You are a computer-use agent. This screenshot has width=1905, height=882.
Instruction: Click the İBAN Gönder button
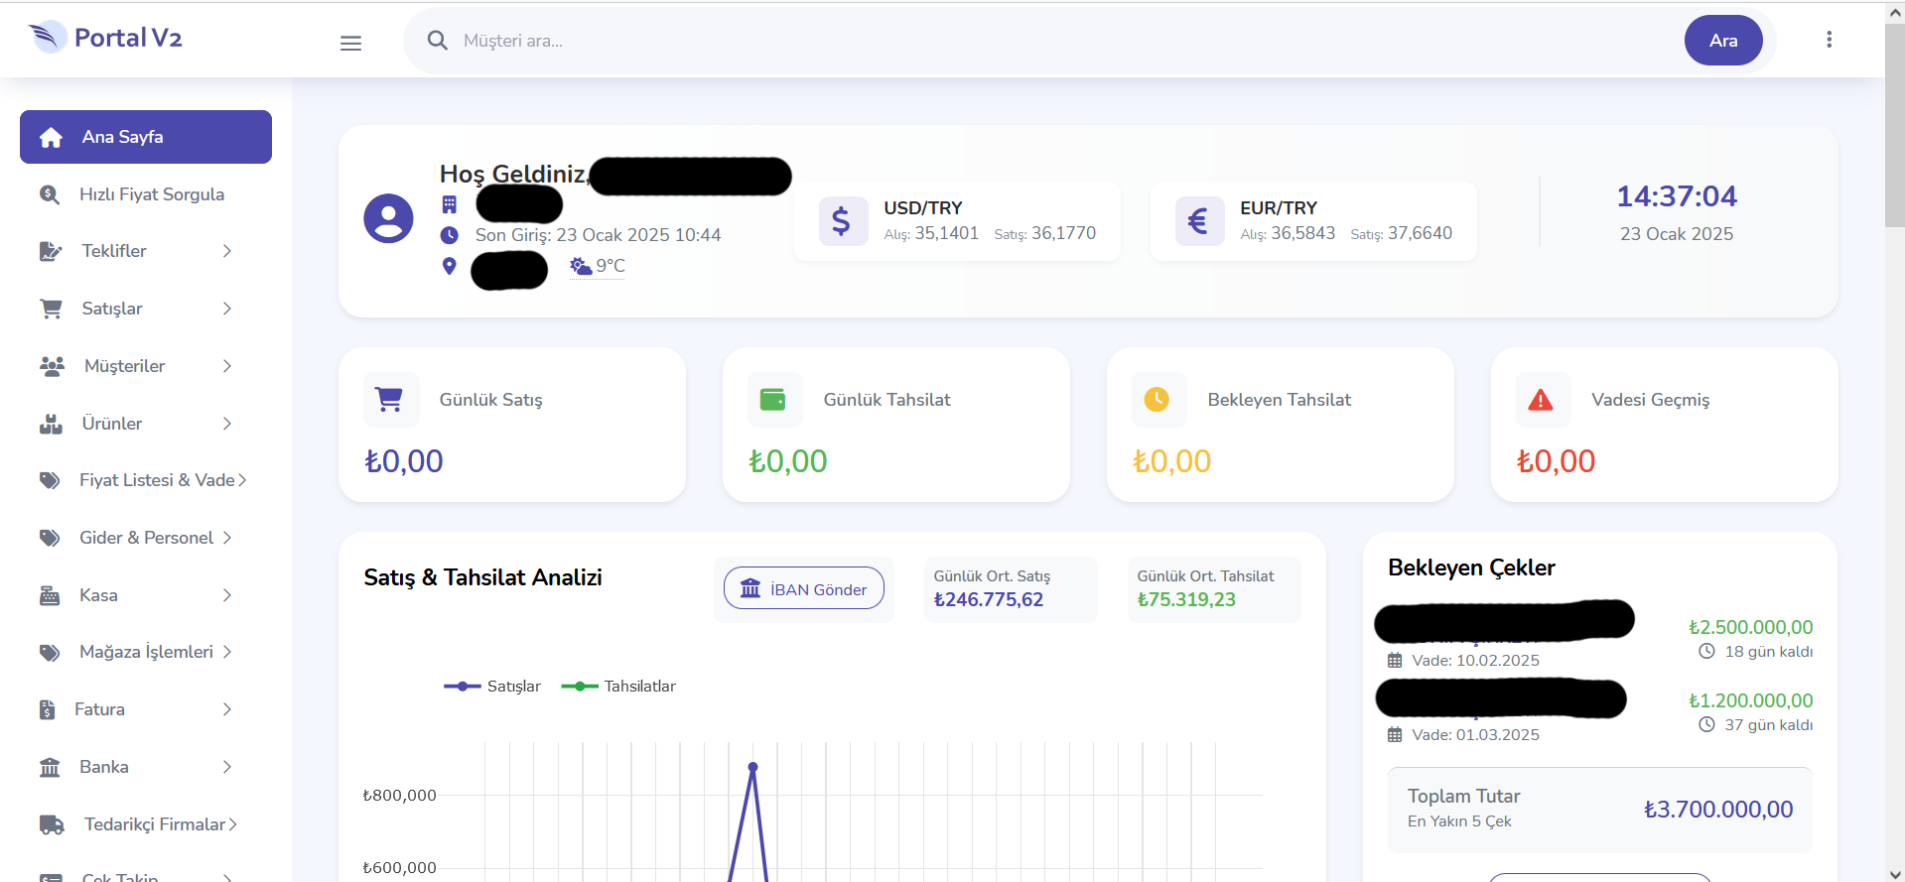(804, 588)
